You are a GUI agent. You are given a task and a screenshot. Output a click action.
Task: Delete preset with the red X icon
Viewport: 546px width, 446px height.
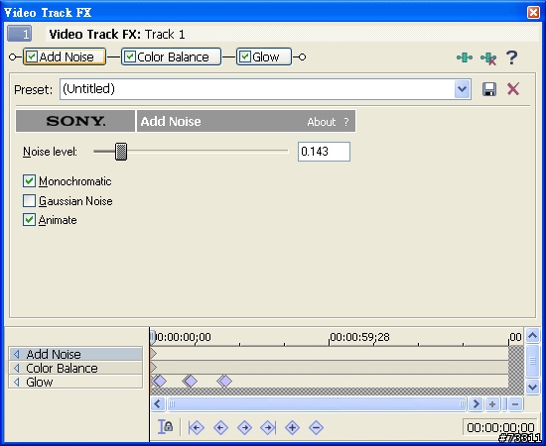click(x=513, y=89)
